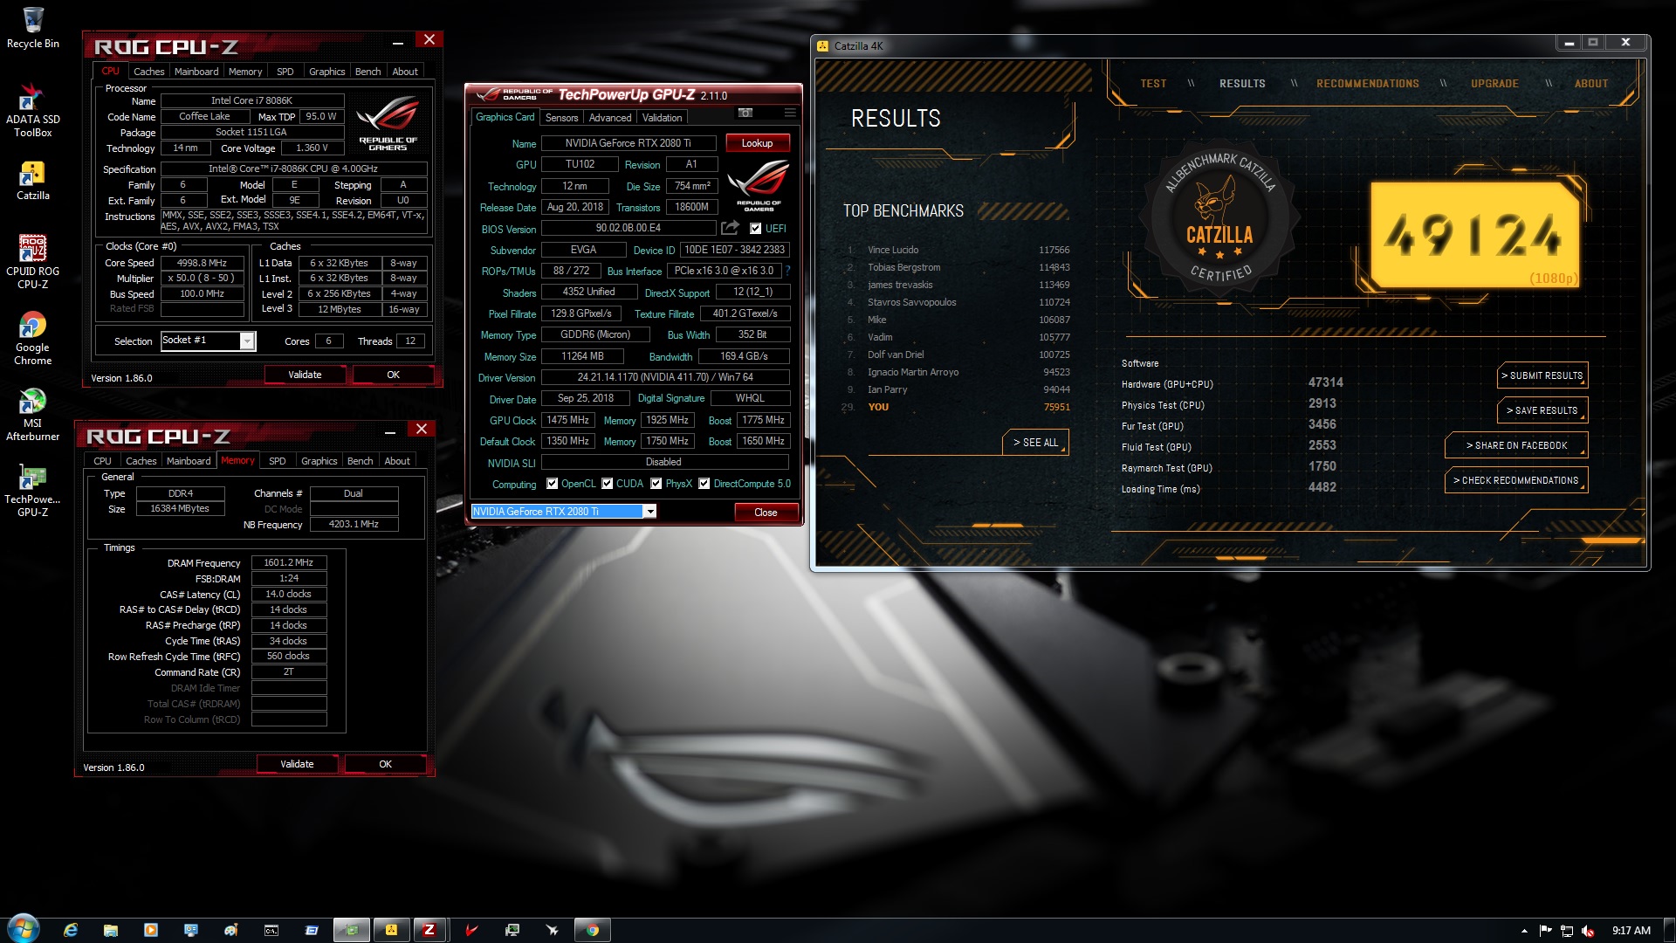Click the muted volume tray icon
The width and height of the screenshot is (1676, 943).
click(1589, 931)
